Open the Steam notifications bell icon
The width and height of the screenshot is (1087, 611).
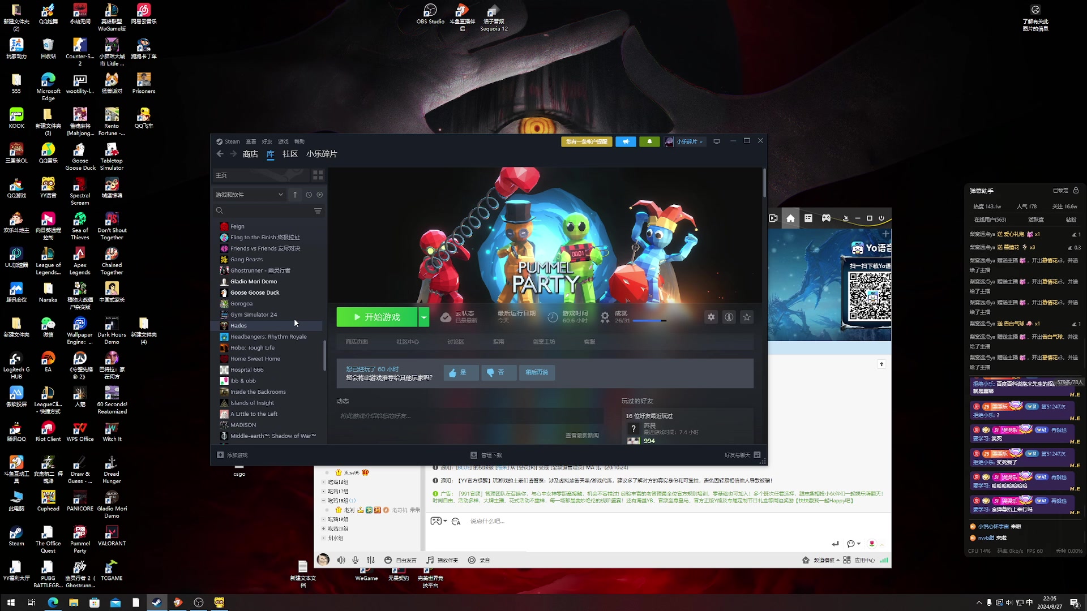[x=649, y=141]
